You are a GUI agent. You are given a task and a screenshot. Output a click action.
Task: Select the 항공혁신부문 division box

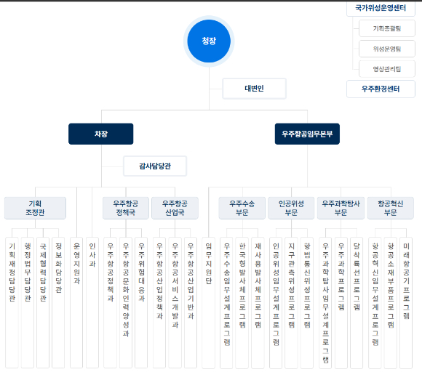click(x=391, y=208)
